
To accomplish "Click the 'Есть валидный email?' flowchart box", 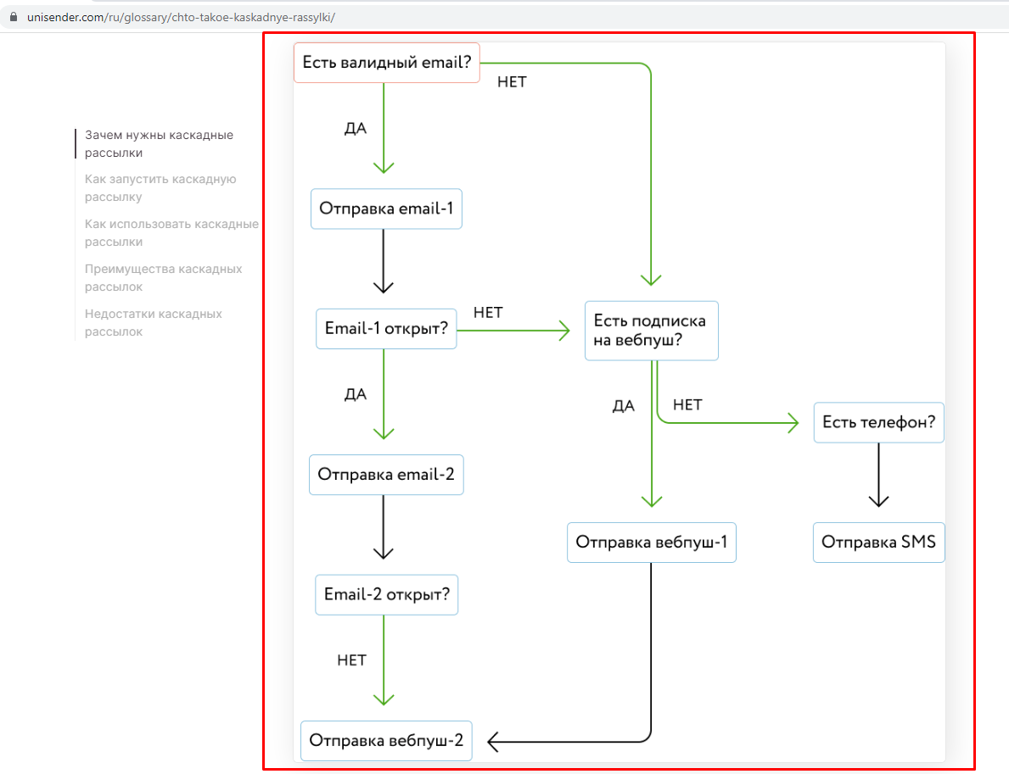I will (387, 63).
